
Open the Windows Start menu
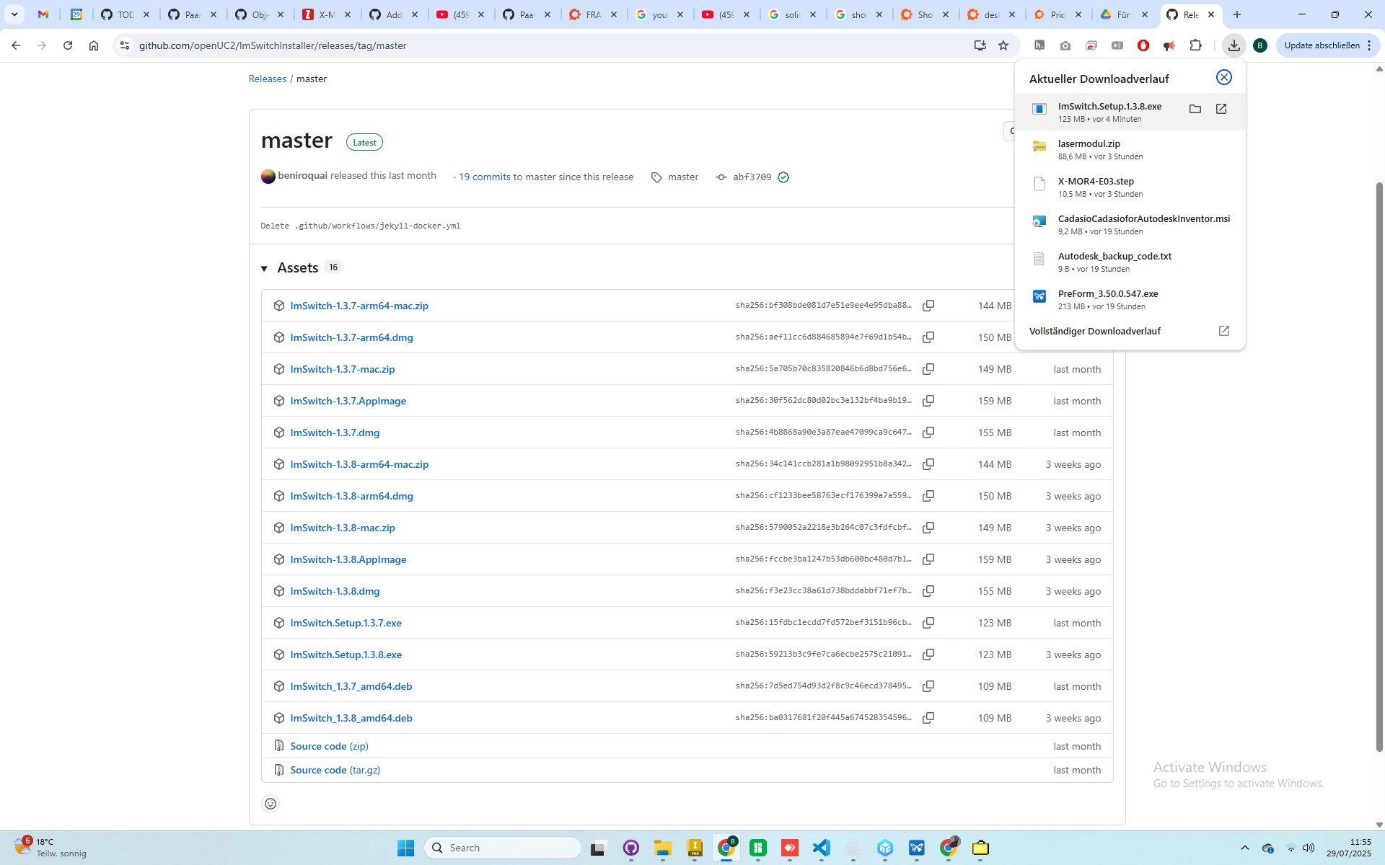[405, 848]
